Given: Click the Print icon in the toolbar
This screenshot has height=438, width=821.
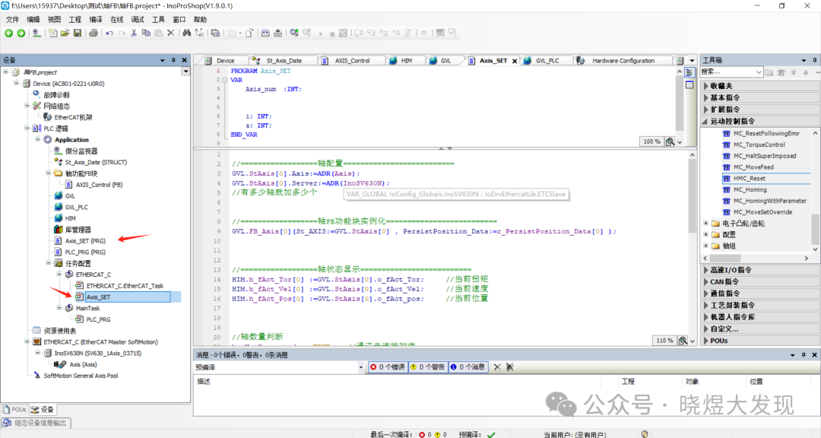Looking at the screenshot, I should tap(94, 33).
